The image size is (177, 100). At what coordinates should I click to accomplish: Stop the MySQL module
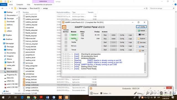(x=105, y=39)
